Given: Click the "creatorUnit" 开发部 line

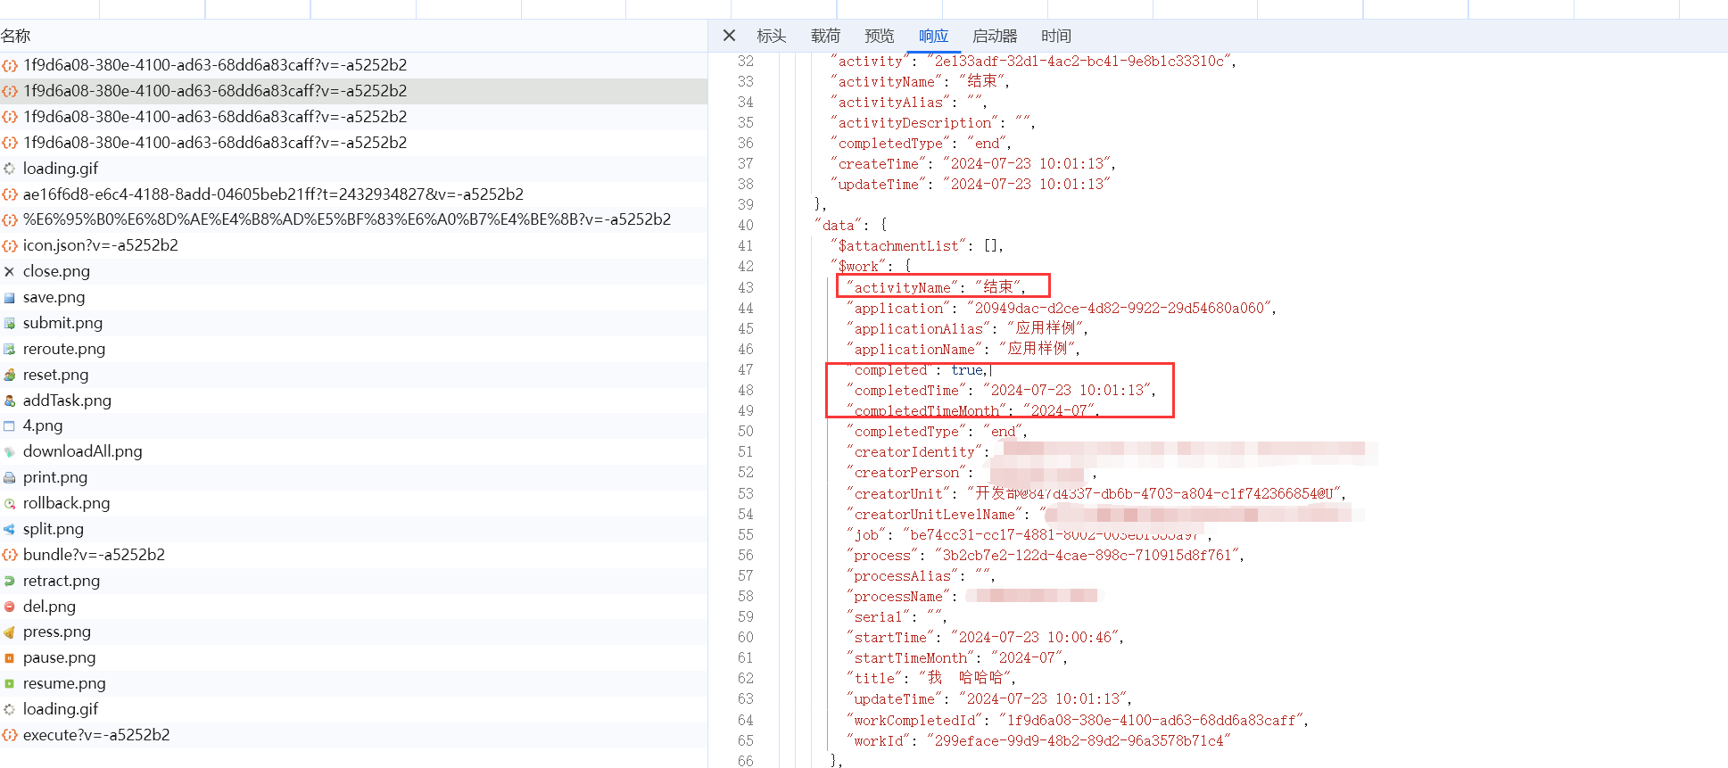Looking at the screenshot, I should pyautogui.click(x=1096, y=494).
